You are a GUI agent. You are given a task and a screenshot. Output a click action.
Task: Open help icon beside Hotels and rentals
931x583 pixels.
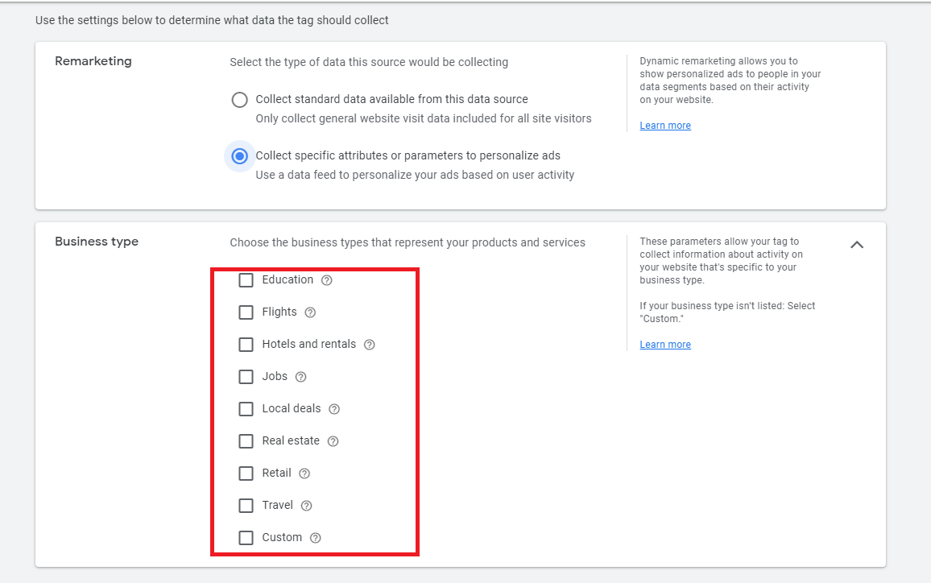370,345
